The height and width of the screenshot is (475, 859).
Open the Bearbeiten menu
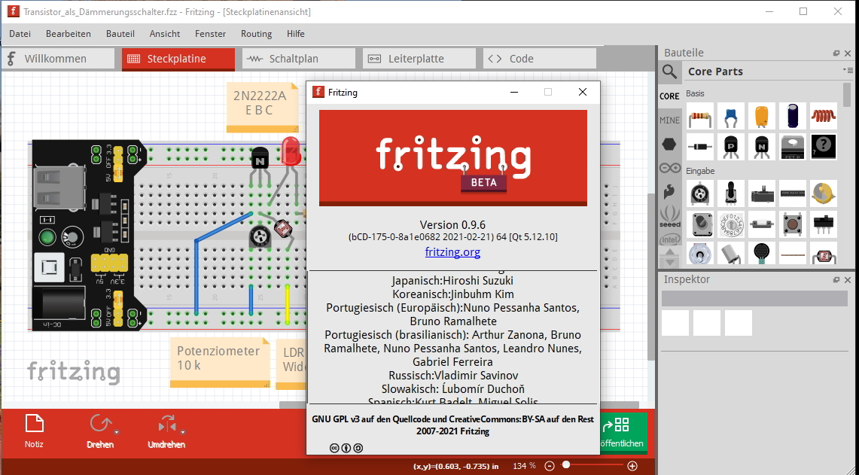pyautogui.click(x=69, y=33)
